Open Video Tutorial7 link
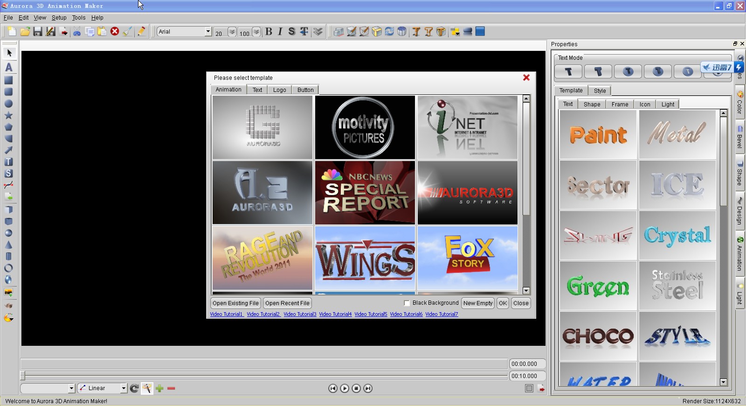This screenshot has width=746, height=406. 442,315
